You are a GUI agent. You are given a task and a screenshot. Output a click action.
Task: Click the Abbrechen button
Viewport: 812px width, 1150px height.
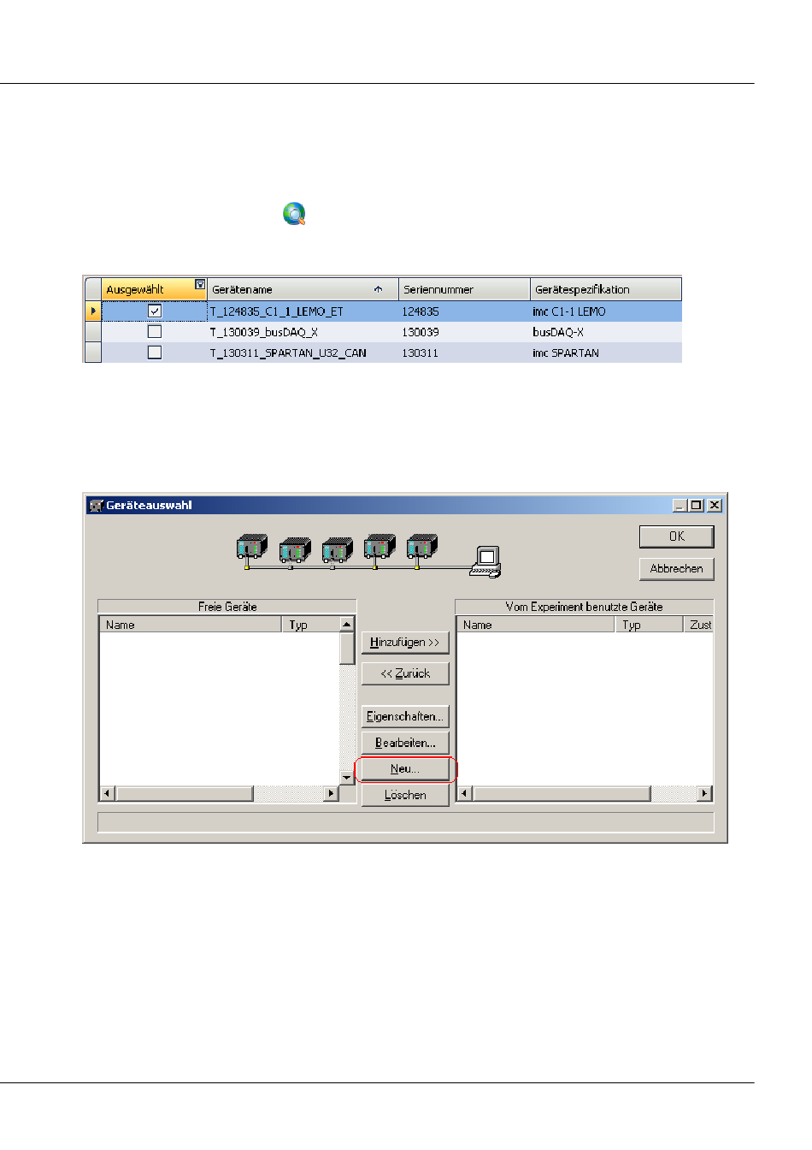pos(676,569)
